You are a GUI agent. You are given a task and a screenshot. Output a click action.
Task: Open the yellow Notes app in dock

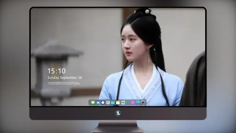coord(118,102)
